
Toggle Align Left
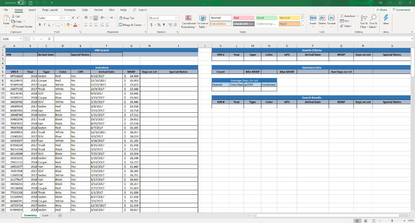pos(86,25)
